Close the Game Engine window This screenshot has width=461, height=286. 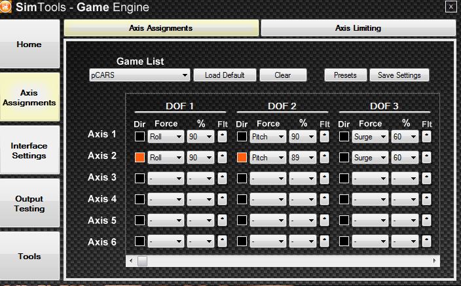coord(451,7)
